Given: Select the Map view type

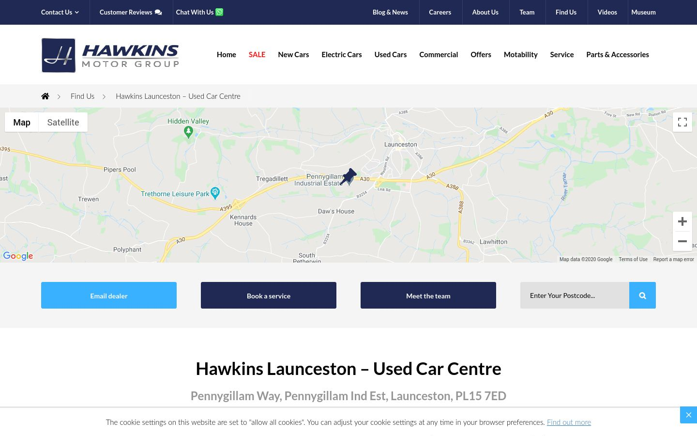Looking at the screenshot, I should pyautogui.click(x=22, y=122).
